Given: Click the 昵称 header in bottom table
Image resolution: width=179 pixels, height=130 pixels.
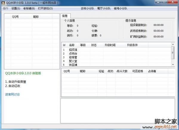Looking at the screenshot, I should (x=88, y=71).
